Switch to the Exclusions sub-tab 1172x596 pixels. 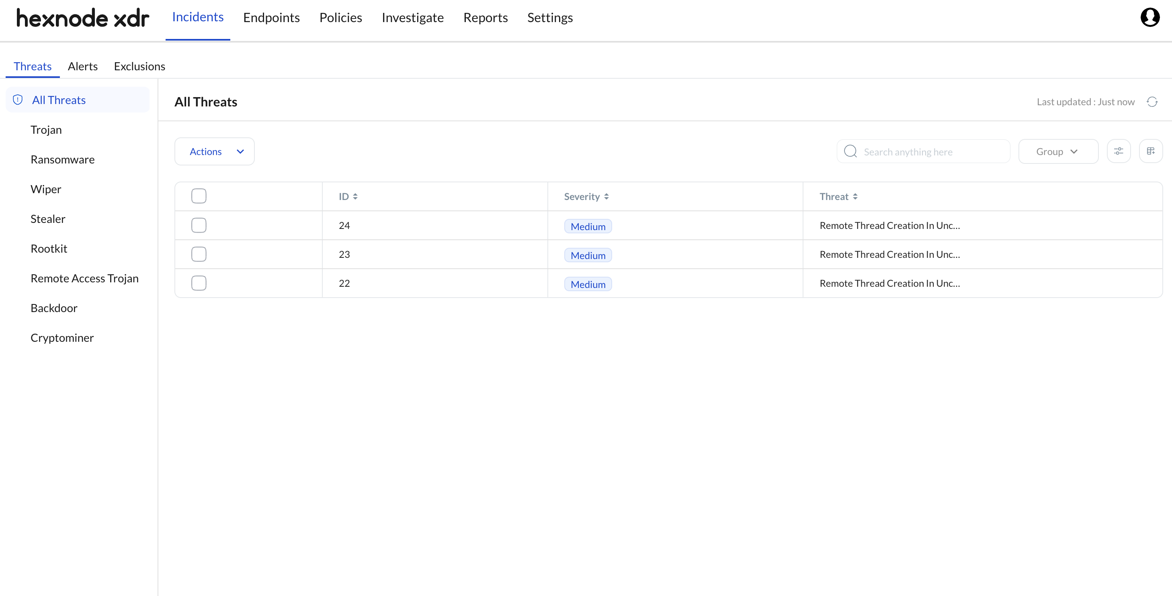[x=140, y=66]
